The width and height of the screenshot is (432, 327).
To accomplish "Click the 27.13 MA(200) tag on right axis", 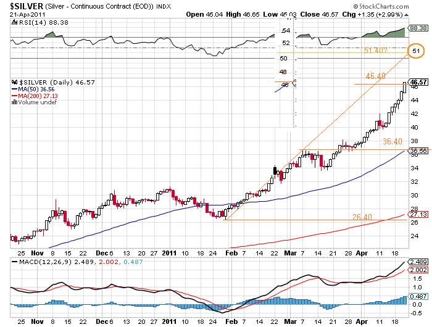I will point(418,214).
